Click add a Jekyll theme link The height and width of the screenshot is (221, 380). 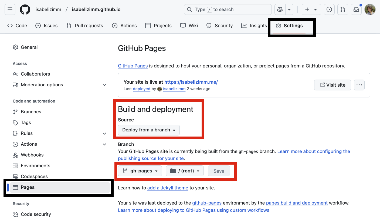168,188
